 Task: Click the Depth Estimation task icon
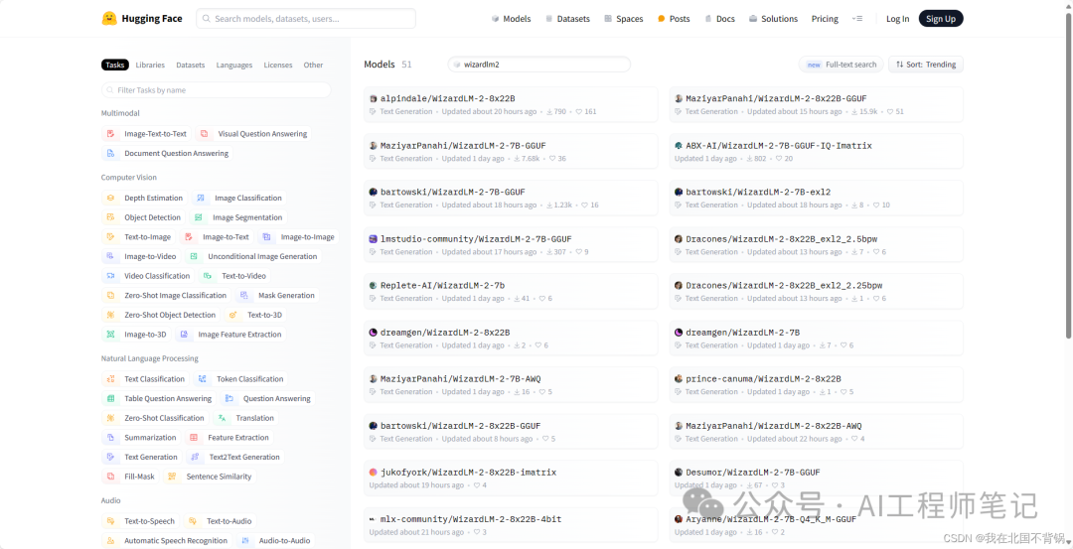111,199
